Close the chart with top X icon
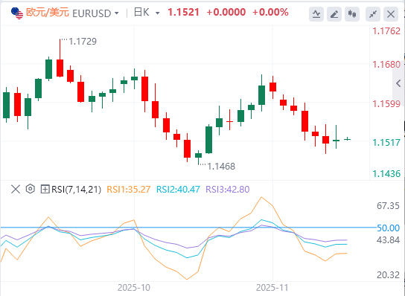The width and height of the screenshot is (405, 296). point(391,14)
